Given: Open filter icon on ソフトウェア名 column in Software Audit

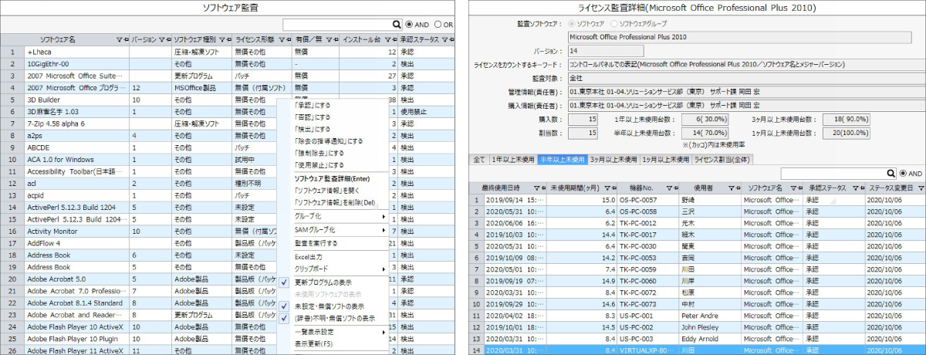Looking at the screenshot, I should [x=118, y=39].
